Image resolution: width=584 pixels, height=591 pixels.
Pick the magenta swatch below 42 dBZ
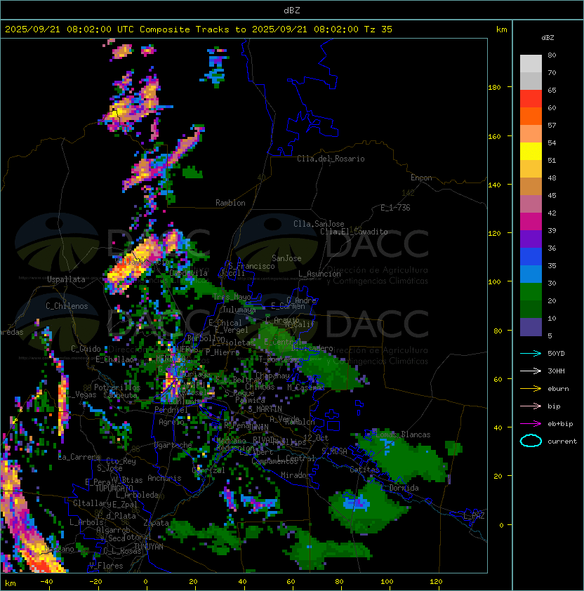531,222
